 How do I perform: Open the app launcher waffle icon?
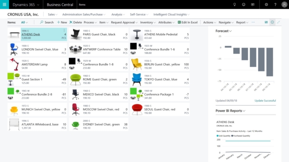point(4,4)
